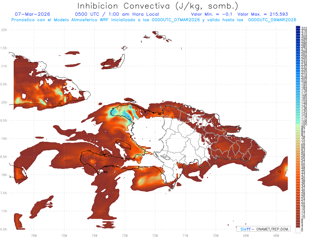Click the '9.5N' latitude label
Viewport: 310px width, 239px height.
(x=4, y=121)
